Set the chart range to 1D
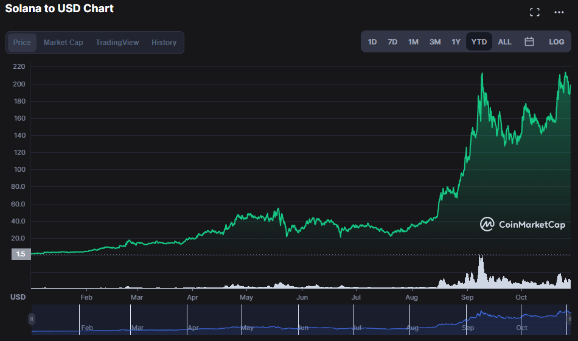578x341 pixels. click(x=372, y=41)
